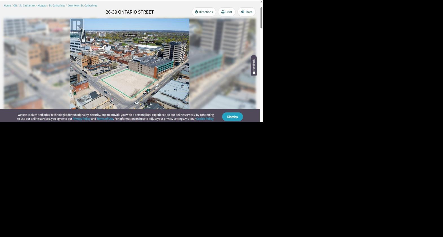
Task: Click the Highway 406 label on photo
Action: (130, 35)
